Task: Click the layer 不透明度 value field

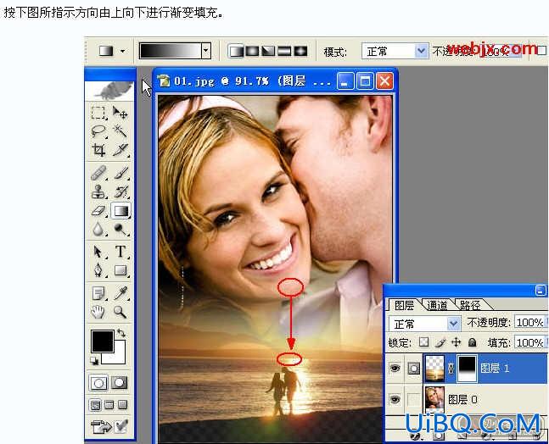Action: pyautogui.click(x=530, y=322)
